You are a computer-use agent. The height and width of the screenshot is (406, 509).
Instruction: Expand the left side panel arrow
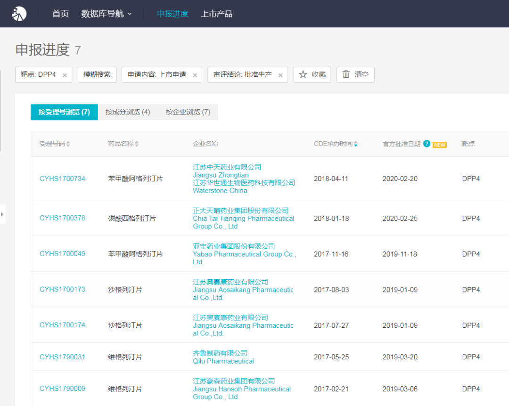coord(2,214)
